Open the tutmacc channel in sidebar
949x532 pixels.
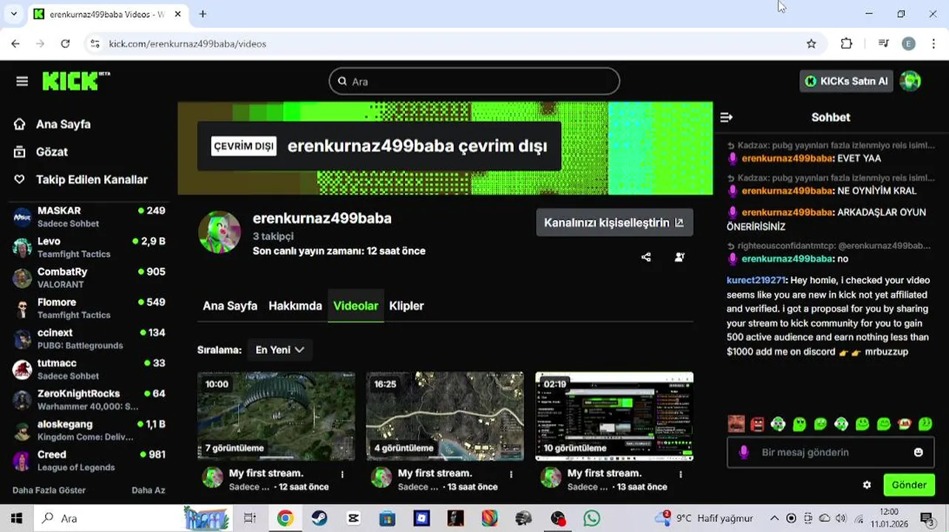(89, 369)
